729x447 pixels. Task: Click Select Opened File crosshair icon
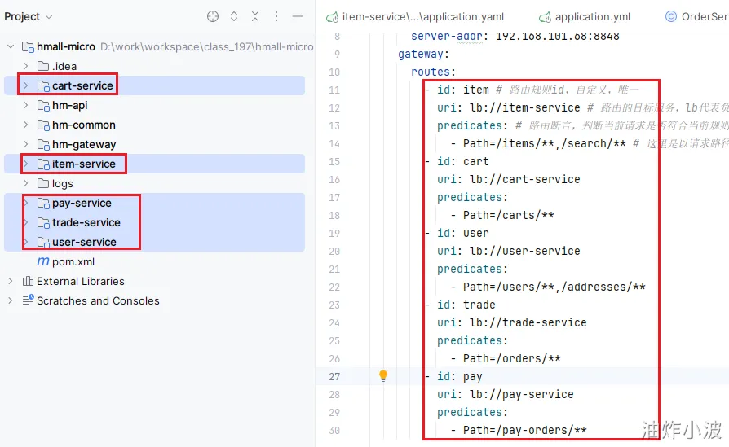(213, 16)
